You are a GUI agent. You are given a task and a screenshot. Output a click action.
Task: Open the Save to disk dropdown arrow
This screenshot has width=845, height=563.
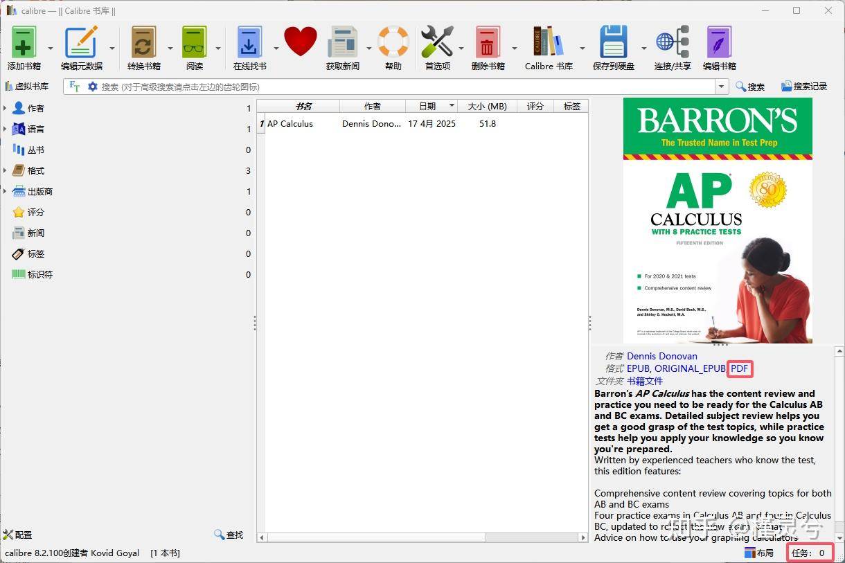coord(643,48)
